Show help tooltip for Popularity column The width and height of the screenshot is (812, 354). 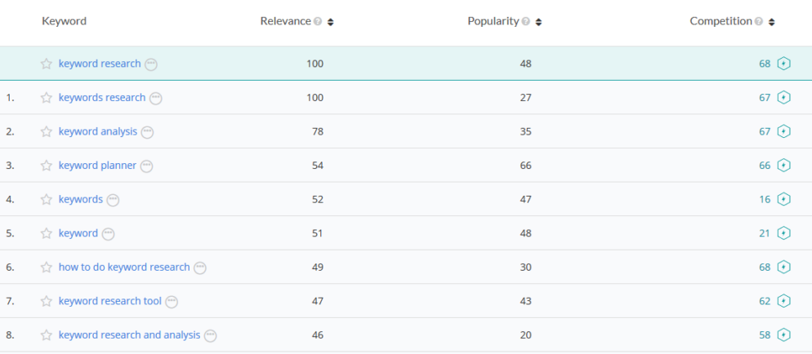(x=525, y=22)
